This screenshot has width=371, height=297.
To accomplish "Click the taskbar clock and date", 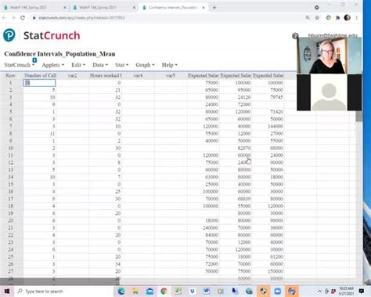I will click(x=346, y=292).
